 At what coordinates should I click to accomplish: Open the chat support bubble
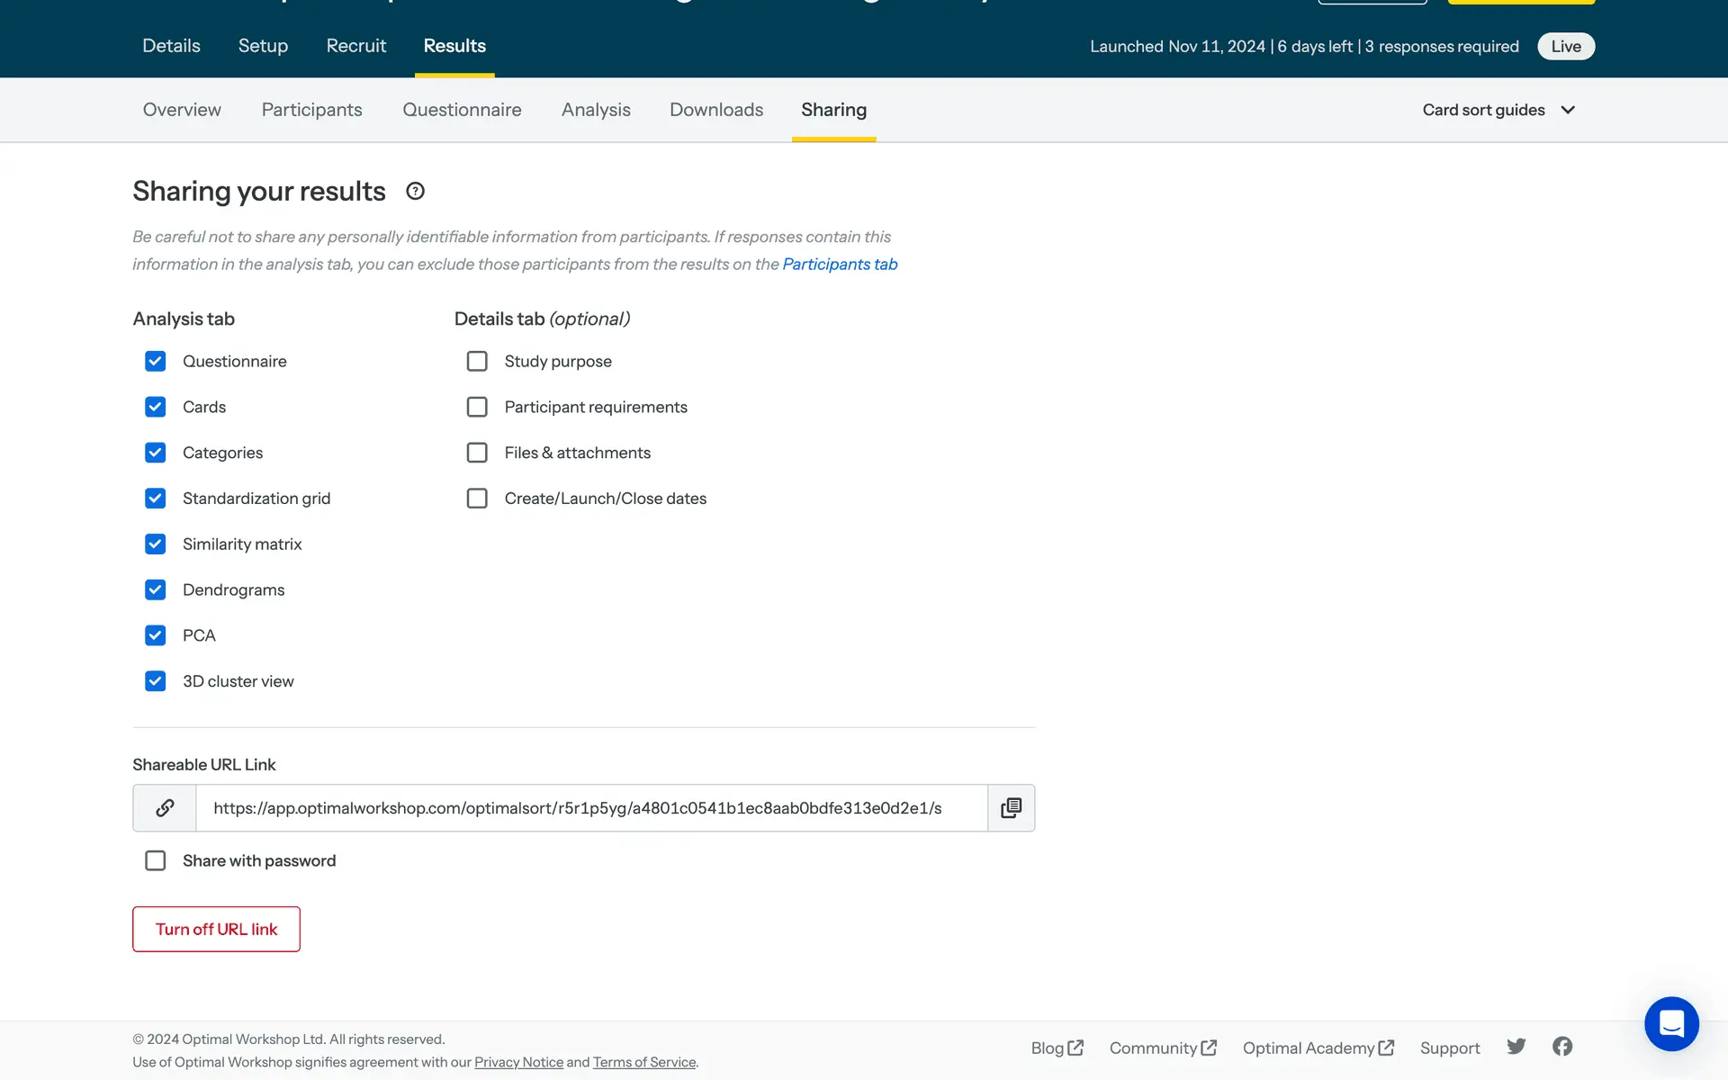pyautogui.click(x=1671, y=1023)
